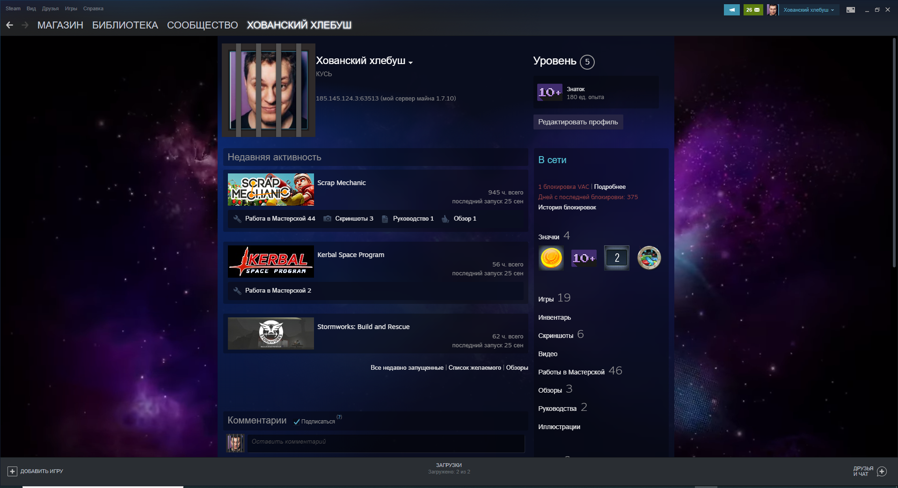Viewport: 898px width, 488px height.
Task: Open the green 26 notifications inbox
Action: (x=753, y=10)
